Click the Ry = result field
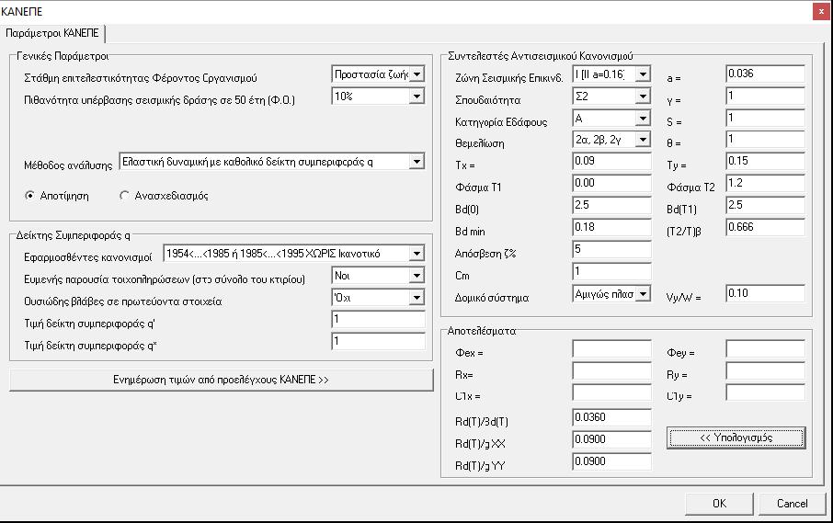The height and width of the screenshot is (523, 833). 765,370
